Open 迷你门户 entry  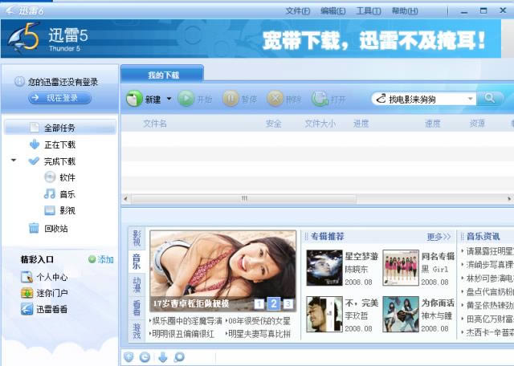[44, 293]
